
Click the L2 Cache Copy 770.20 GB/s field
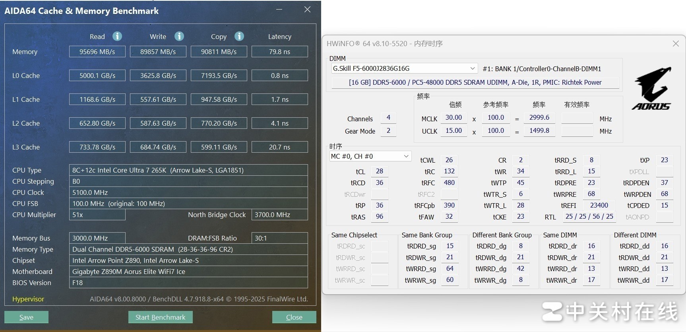219,123
